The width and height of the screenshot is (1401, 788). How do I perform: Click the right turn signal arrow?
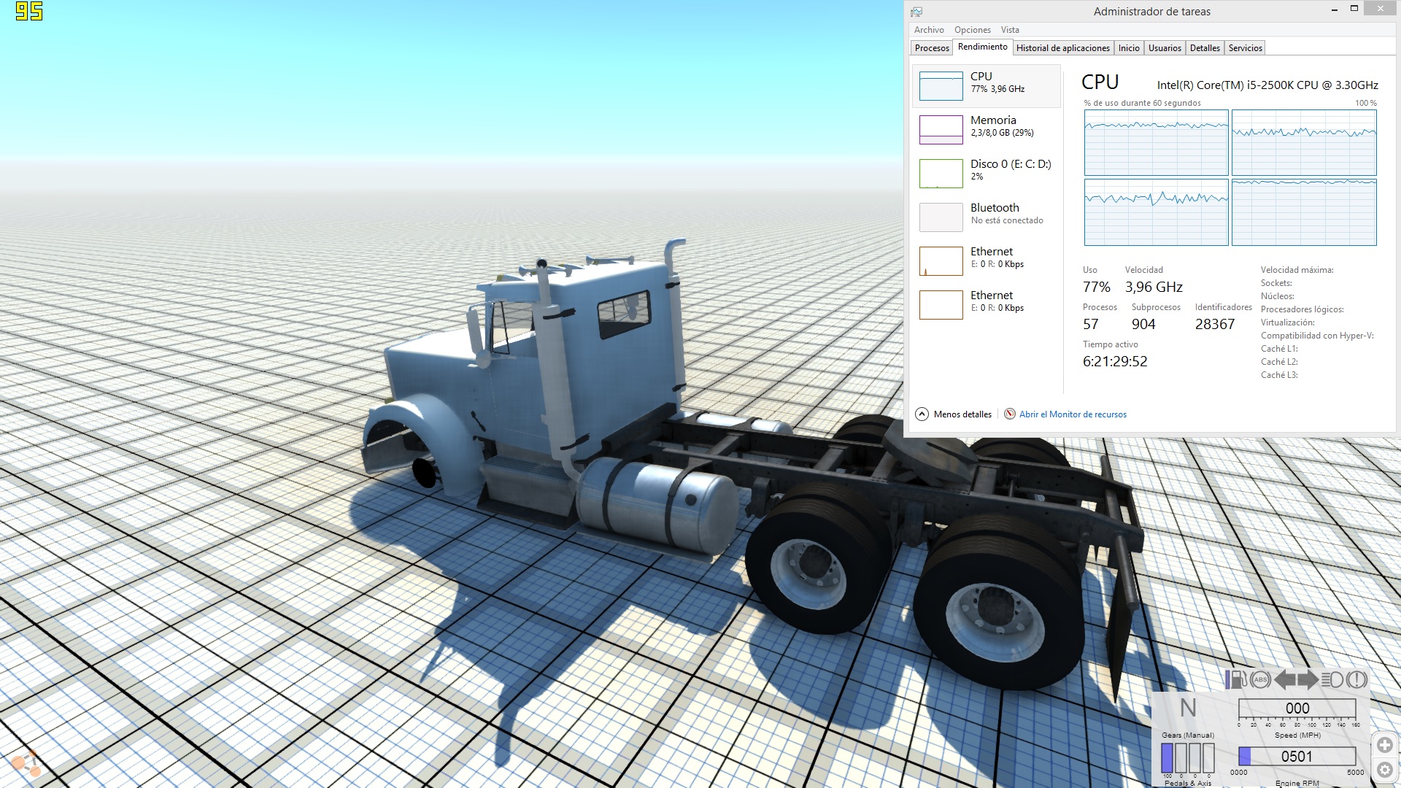pos(1308,679)
